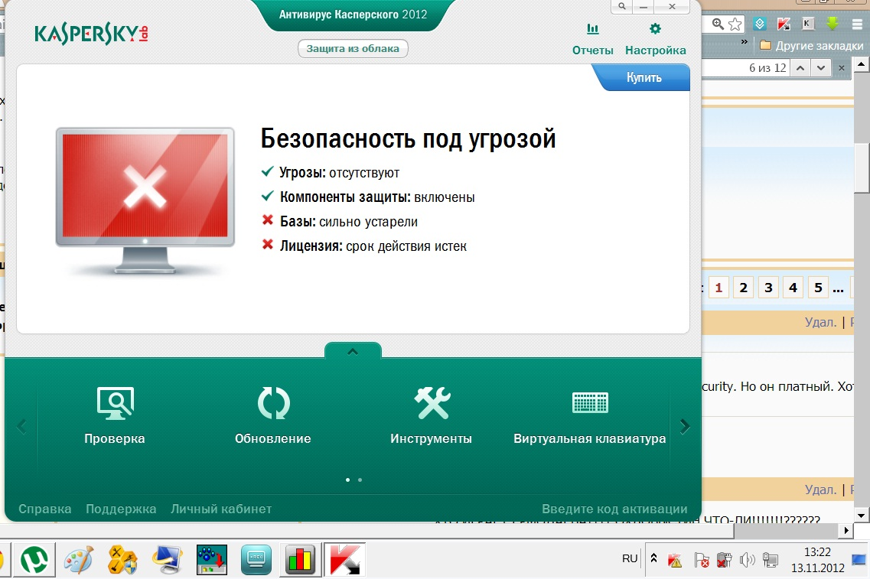Click Kaspersky icon on the taskbar
This screenshot has height=579, width=870.
click(x=344, y=560)
